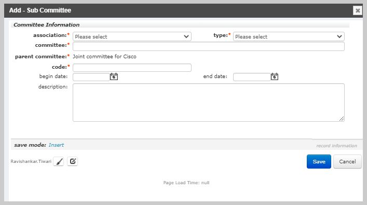Open the begin date calendar picker
Screen dimensions: 367x205
click(x=114, y=76)
